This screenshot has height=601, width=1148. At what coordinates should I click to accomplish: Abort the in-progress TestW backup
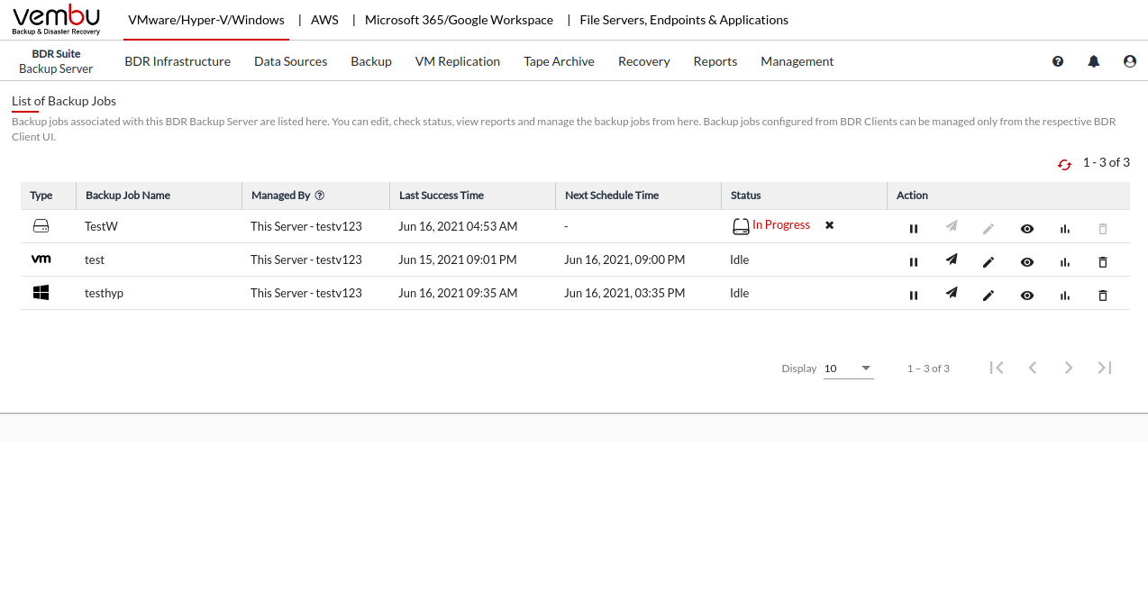[x=829, y=225]
